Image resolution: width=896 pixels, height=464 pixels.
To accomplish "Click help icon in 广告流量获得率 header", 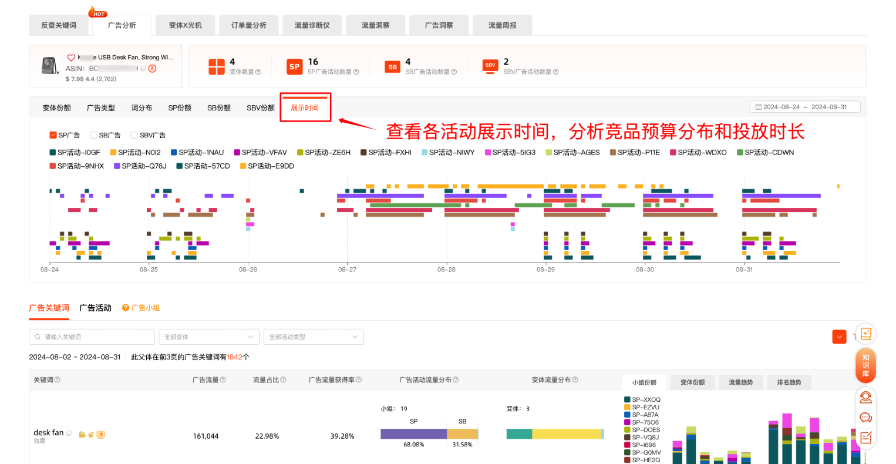I will (359, 380).
